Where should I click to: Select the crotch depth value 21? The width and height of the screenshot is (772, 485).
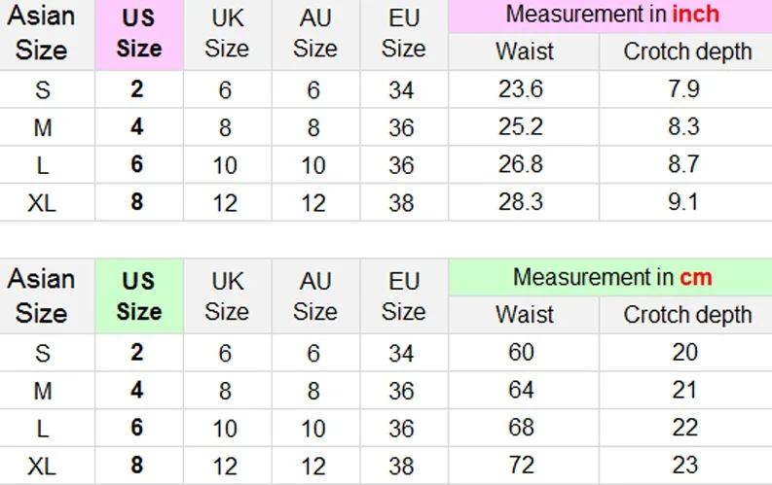pyautogui.click(x=685, y=390)
